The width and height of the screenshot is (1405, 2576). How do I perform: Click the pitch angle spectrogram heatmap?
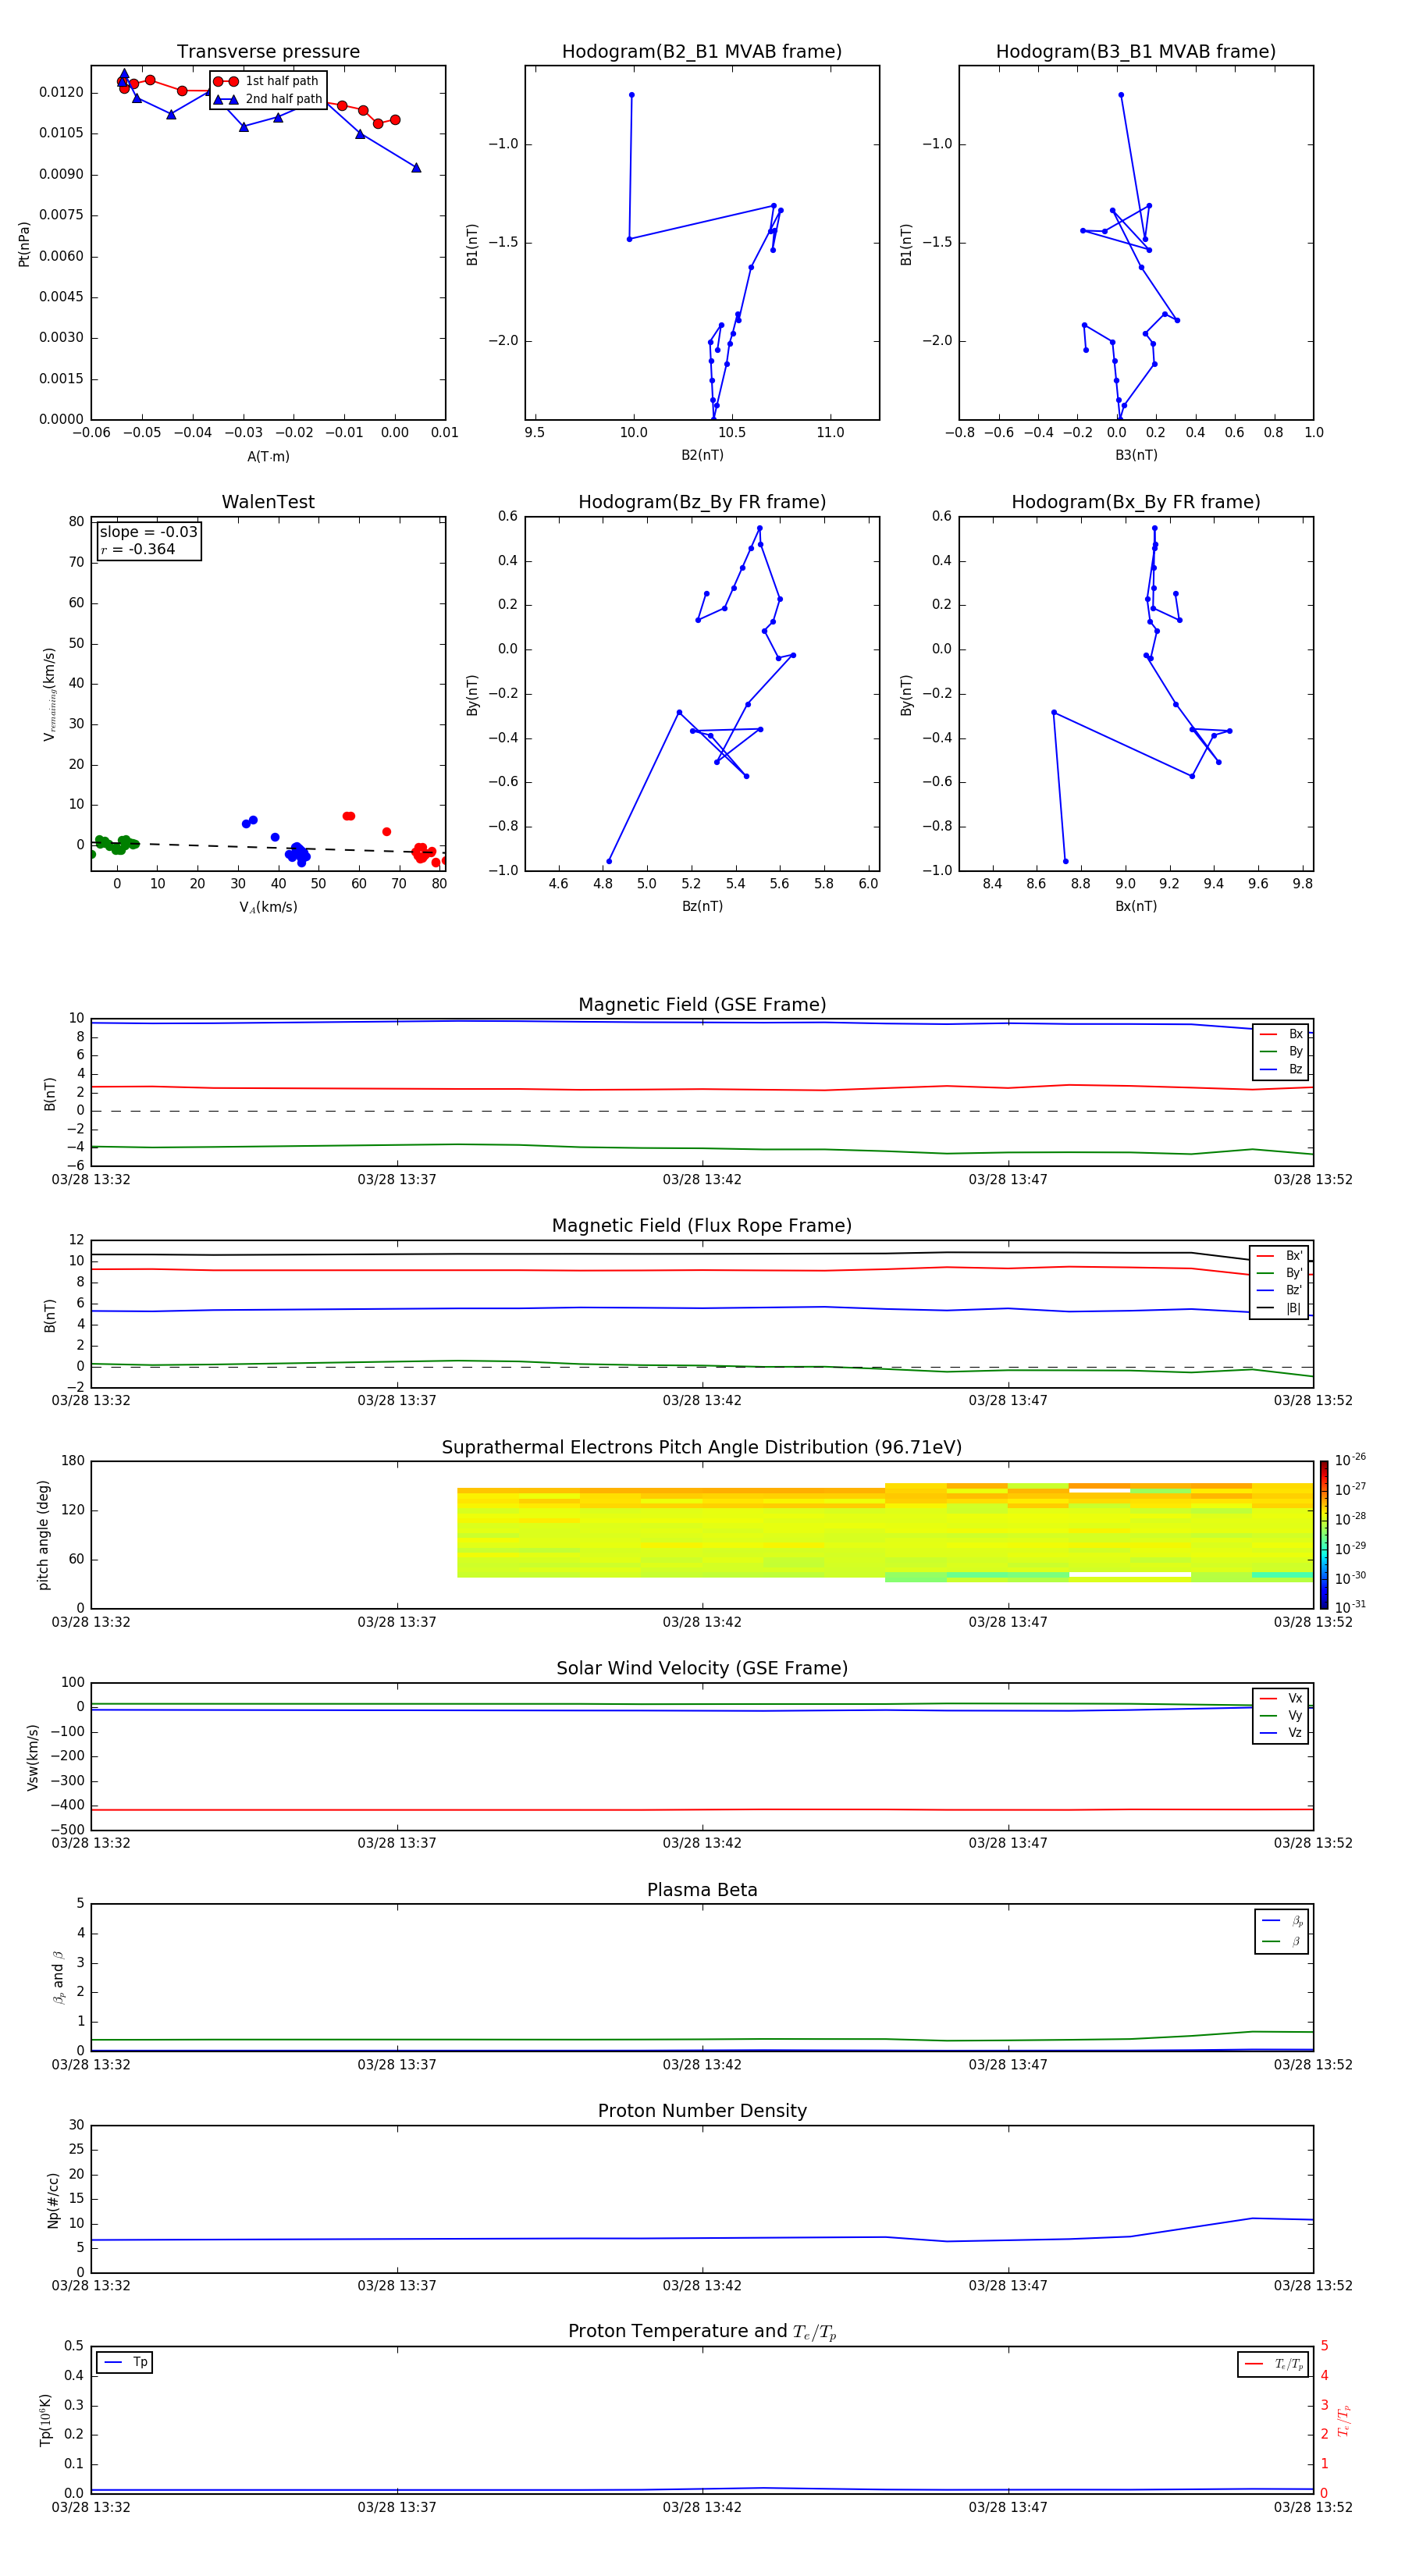coord(885,1533)
